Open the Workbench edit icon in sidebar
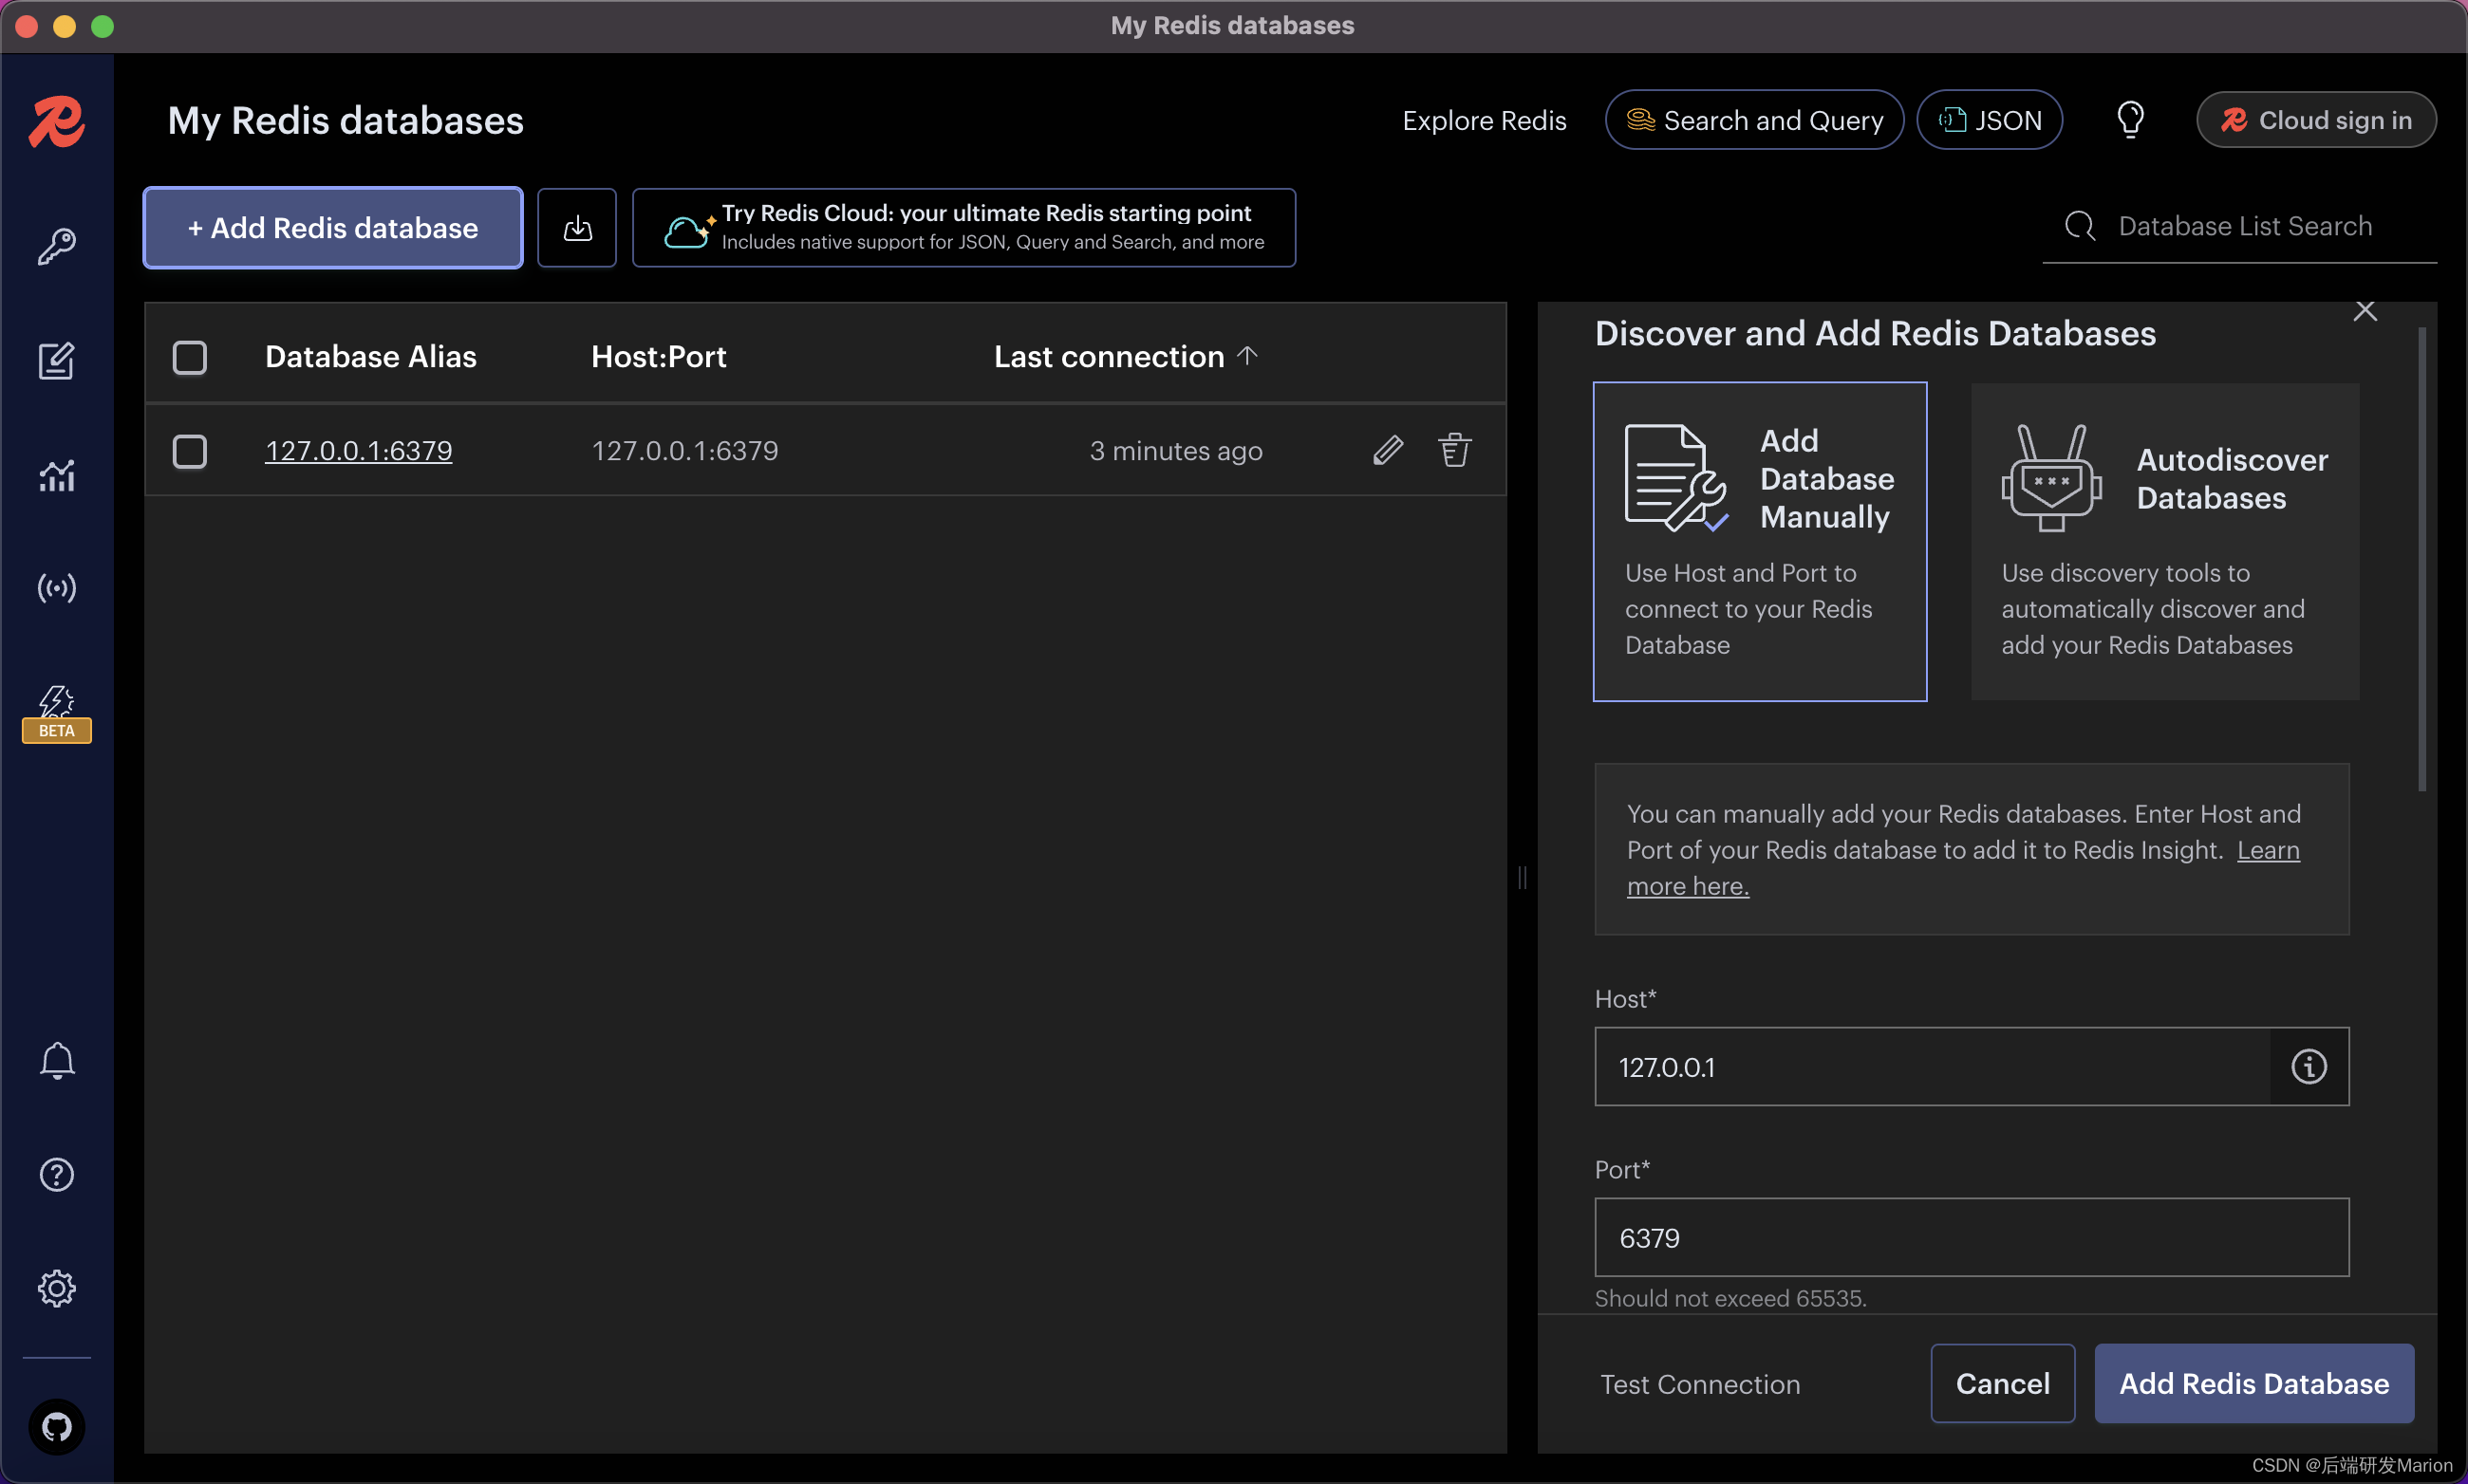The width and height of the screenshot is (2468, 1484). [x=56, y=360]
